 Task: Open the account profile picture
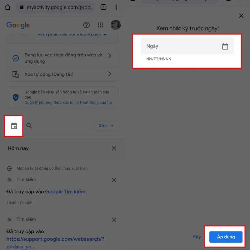click(x=116, y=25)
